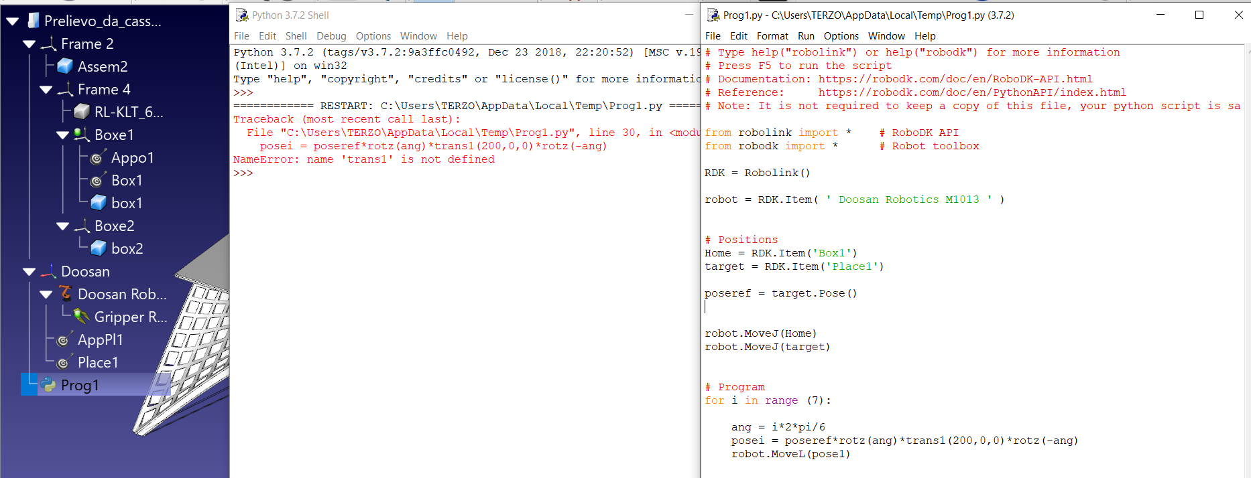Click the RL-KLT_6 object icon

tap(82, 112)
